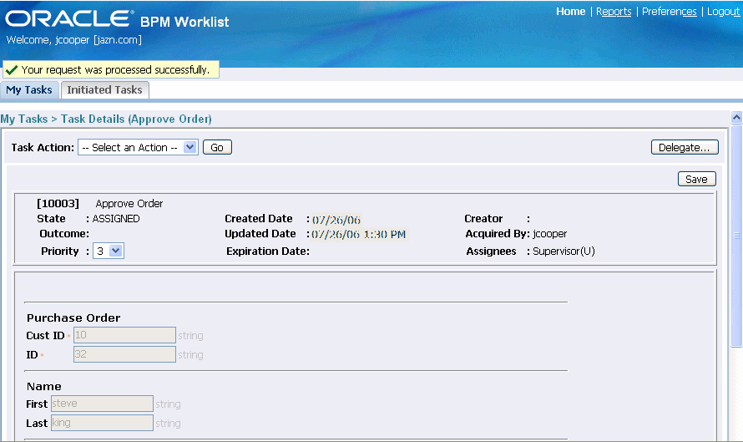Open the Home page link
Image resolution: width=743 pixels, height=442 pixels.
coord(570,12)
